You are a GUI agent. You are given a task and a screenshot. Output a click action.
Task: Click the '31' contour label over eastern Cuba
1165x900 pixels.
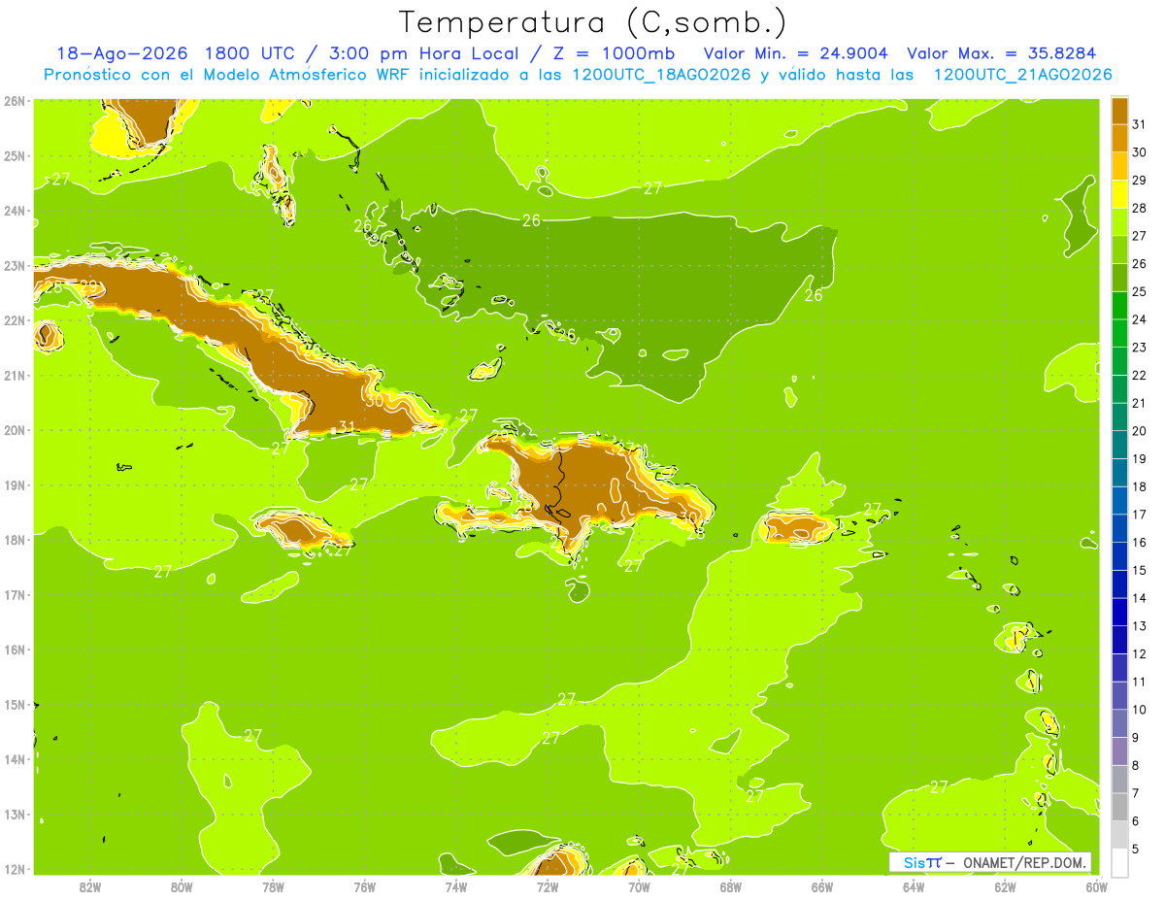tap(347, 426)
